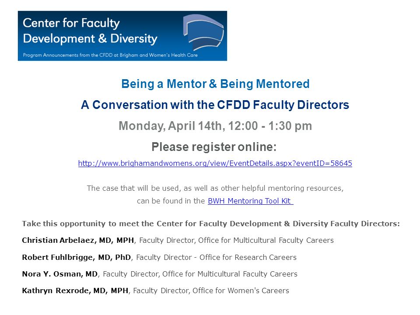420x315 pixels.
Task: Click Christian Arbelaez, MD, MPH name
Action: 78,240
